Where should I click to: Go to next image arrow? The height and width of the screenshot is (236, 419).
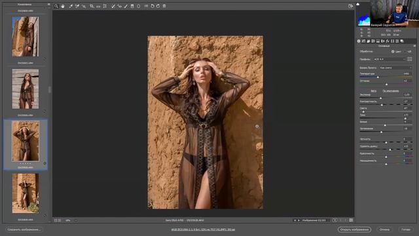(x=299, y=220)
